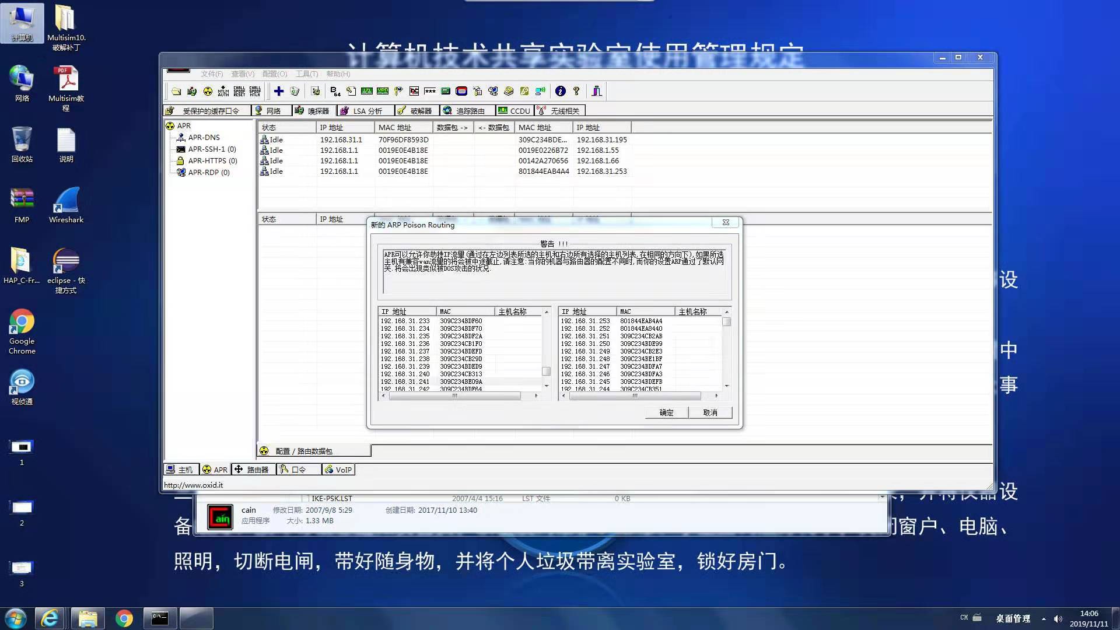1120x630 pixels.
Task: Switch to the bottom 主机 tab
Action: point(180,470)
